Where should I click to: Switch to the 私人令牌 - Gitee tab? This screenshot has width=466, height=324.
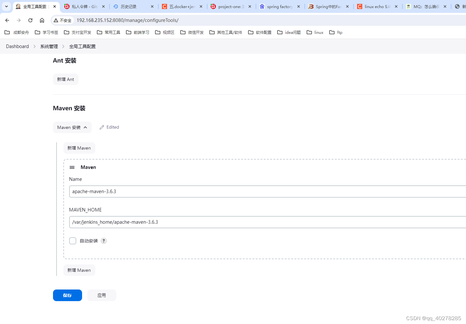[x=85, y=6]
